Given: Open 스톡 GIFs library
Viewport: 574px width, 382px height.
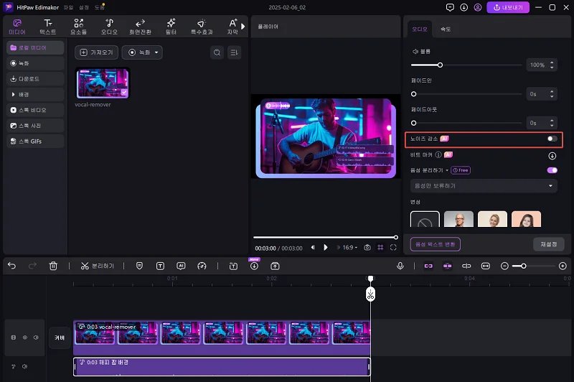Looking at the screenshot, I should (x=35, y=141).
